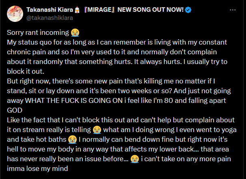
Task: Click the chicken emoji beside Kiara's name
Action: click(x=77, y=10)
